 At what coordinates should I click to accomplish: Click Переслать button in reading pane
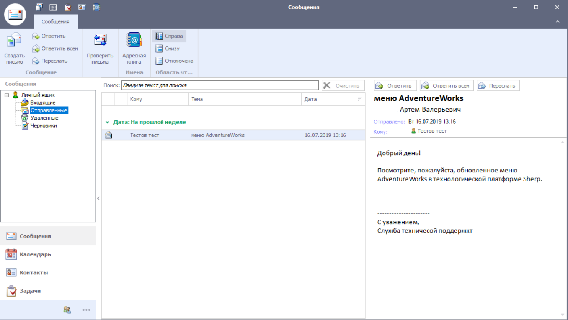(x=498, y=86)
